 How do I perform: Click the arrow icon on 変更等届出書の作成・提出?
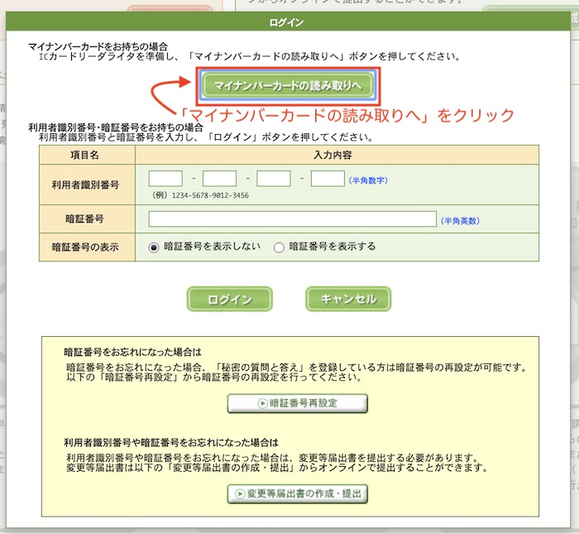[240, 493]
